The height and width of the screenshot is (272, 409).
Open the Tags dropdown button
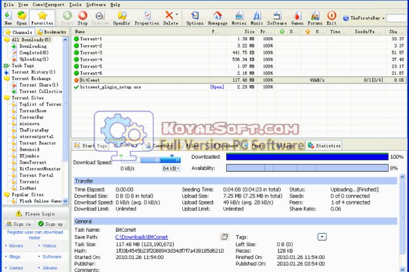pos(322,237)
